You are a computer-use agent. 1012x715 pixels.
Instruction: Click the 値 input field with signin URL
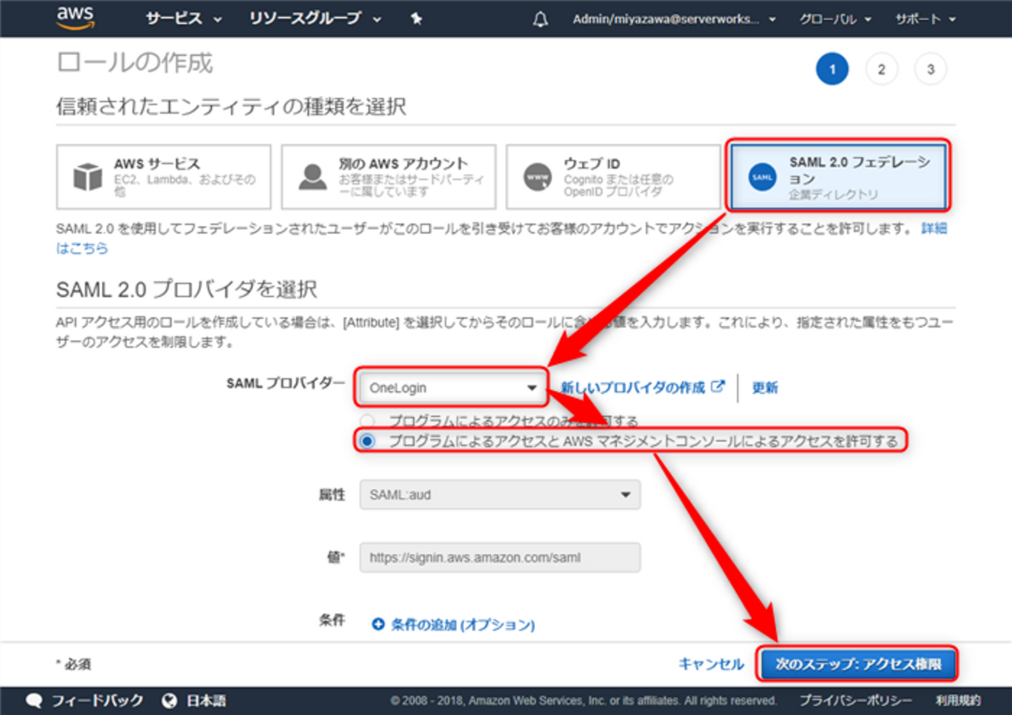pos(500,557)
